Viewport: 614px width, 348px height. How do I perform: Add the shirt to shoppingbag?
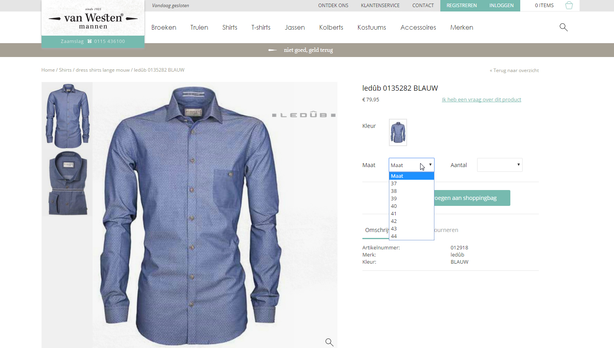(472, 198)
